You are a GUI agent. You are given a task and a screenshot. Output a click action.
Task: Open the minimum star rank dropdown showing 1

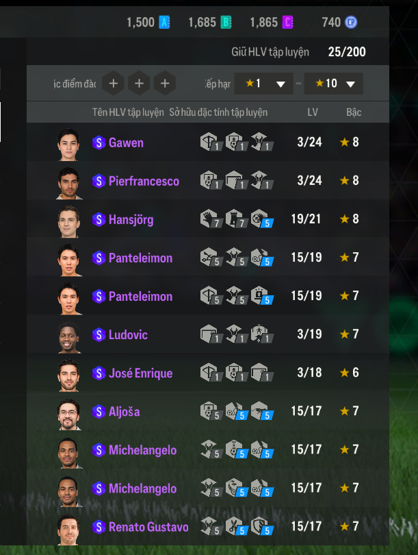263,84
